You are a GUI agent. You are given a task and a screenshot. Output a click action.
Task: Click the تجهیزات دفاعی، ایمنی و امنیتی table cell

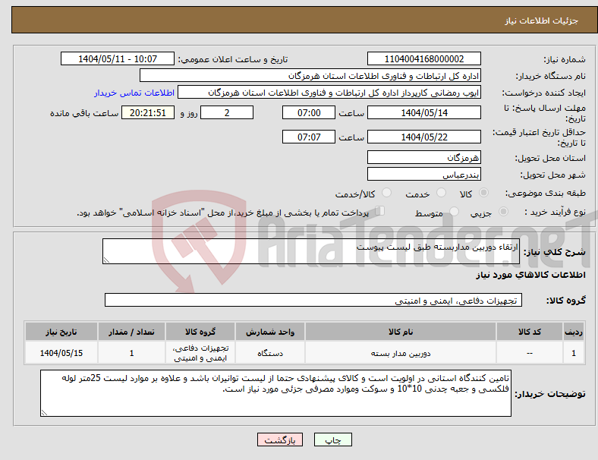[200, 353]
